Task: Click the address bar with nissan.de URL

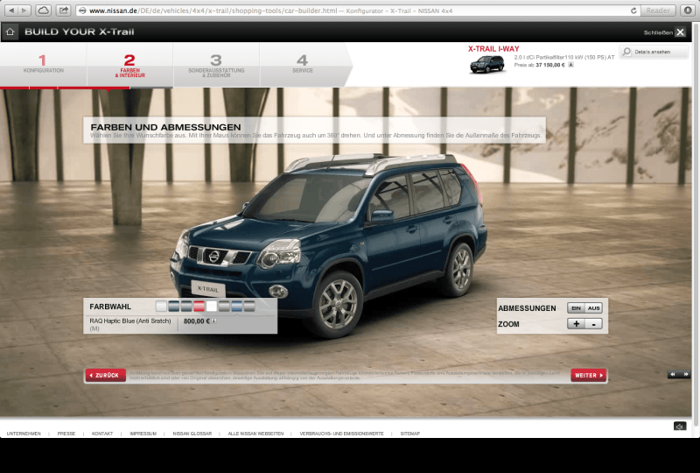Action: [357, 11]
